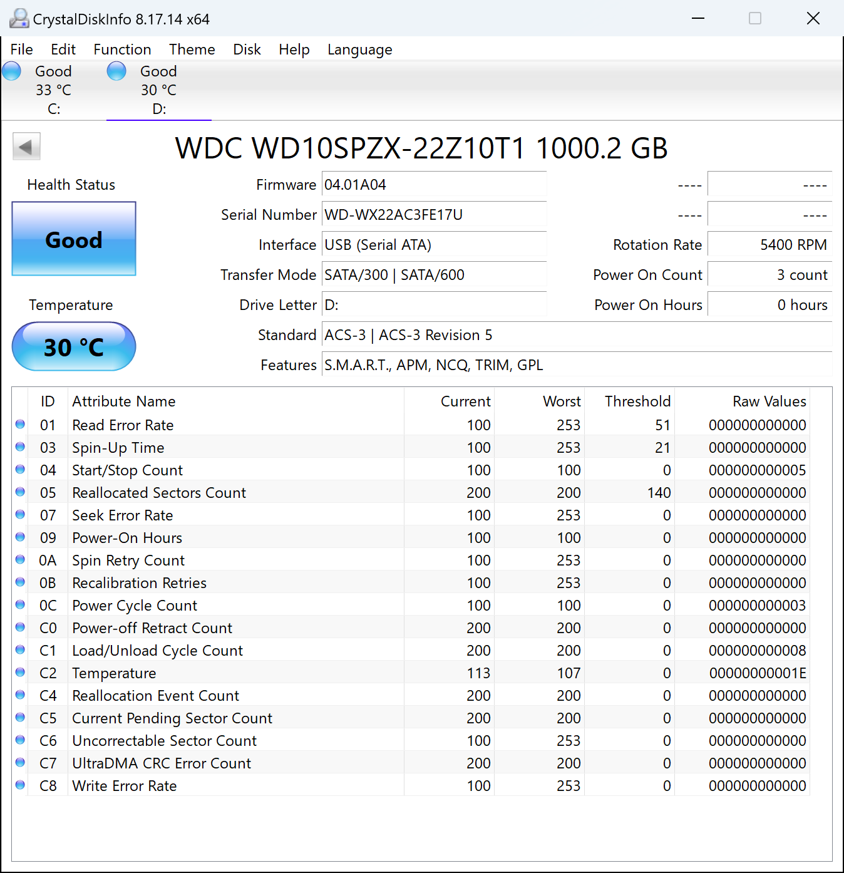Click the Health Status label
Image resolution: width=844 pixels, height=873 pixels.
[71, 185]
